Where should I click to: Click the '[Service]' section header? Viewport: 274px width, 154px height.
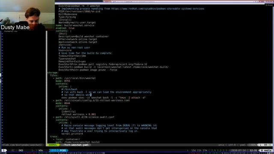(65, 45)
